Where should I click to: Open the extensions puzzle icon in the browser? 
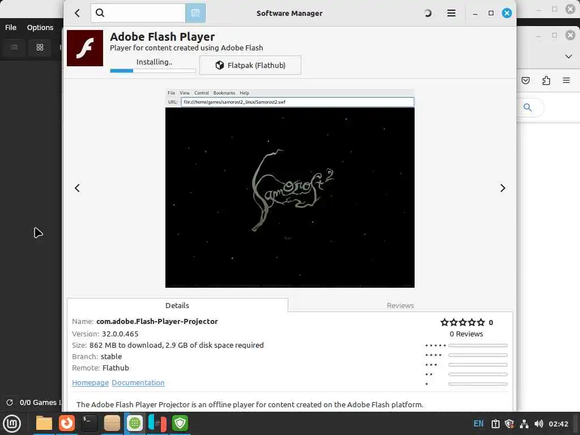pyautogui.click(x=546, y=80)
